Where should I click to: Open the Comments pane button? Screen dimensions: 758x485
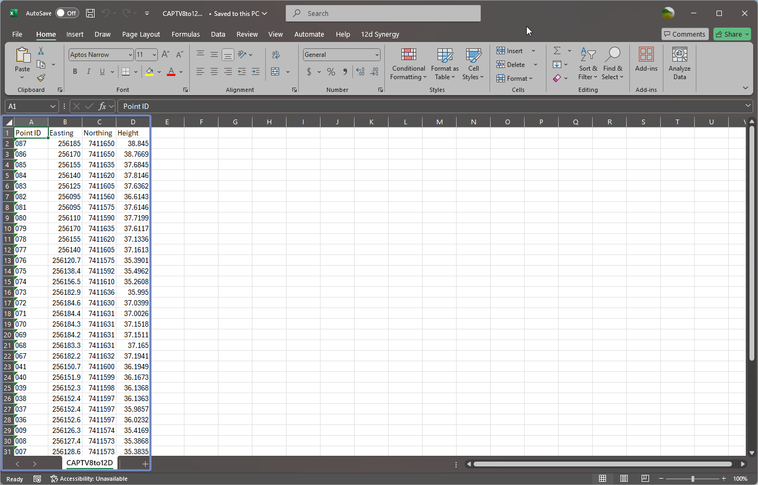point(685,34)
